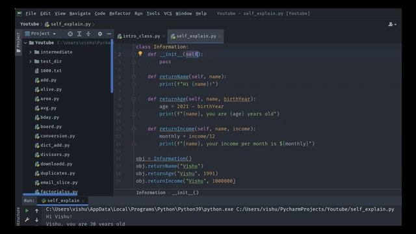Image resolution: width=416 pixels, height=234 pixels.
Task: Fold the returnName method gutter marker
Action: click(x=133, y=77)
